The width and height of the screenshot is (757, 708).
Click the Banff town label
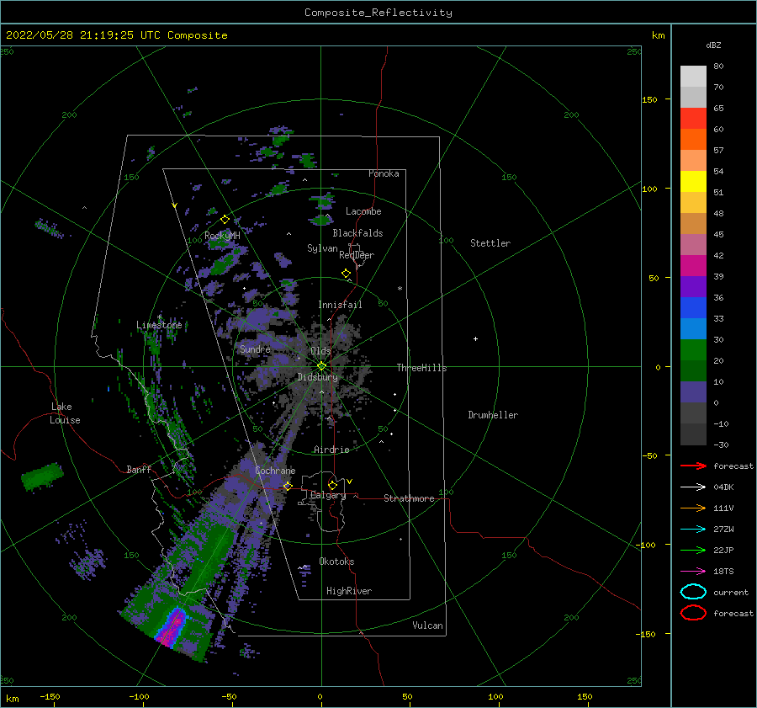click(x=139, y=469)
